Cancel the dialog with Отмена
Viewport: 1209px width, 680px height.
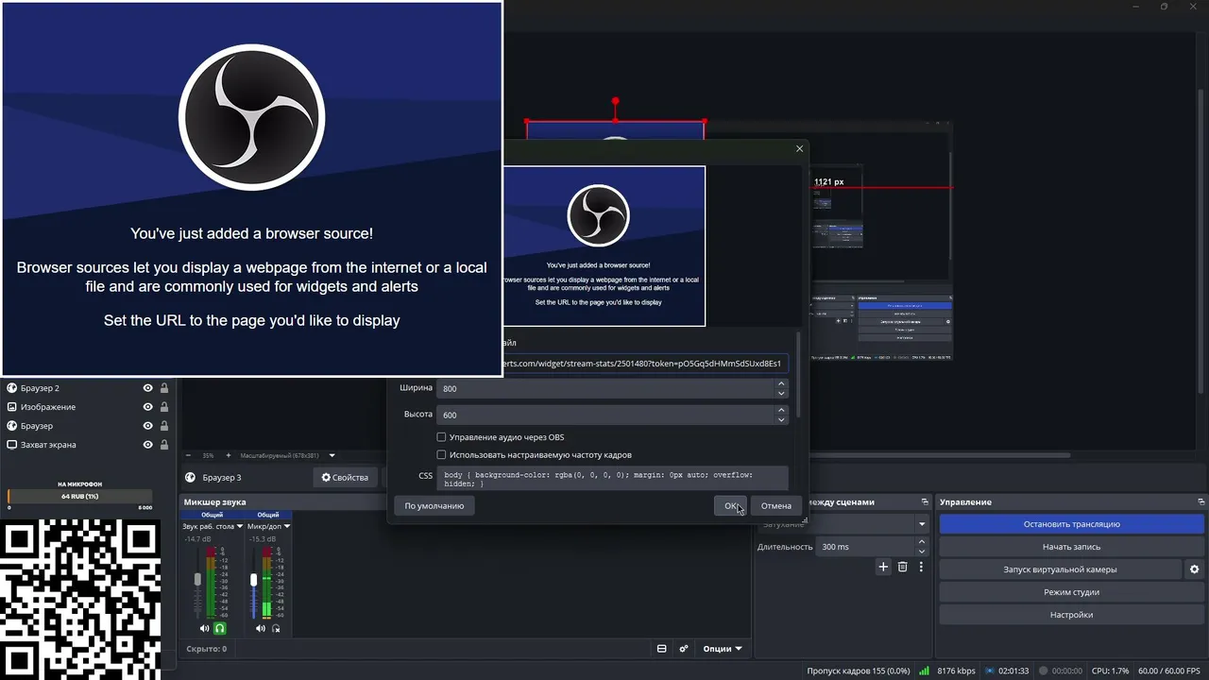click(776, 506)
